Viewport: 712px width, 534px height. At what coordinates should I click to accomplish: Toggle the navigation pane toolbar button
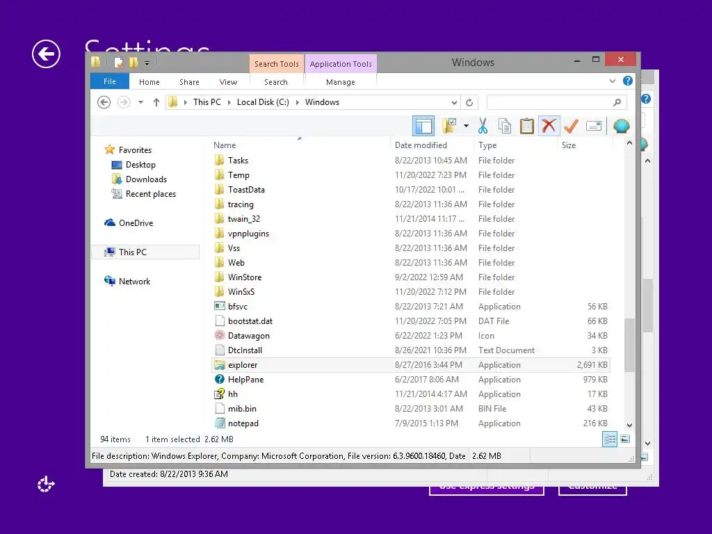coord(423,126)
